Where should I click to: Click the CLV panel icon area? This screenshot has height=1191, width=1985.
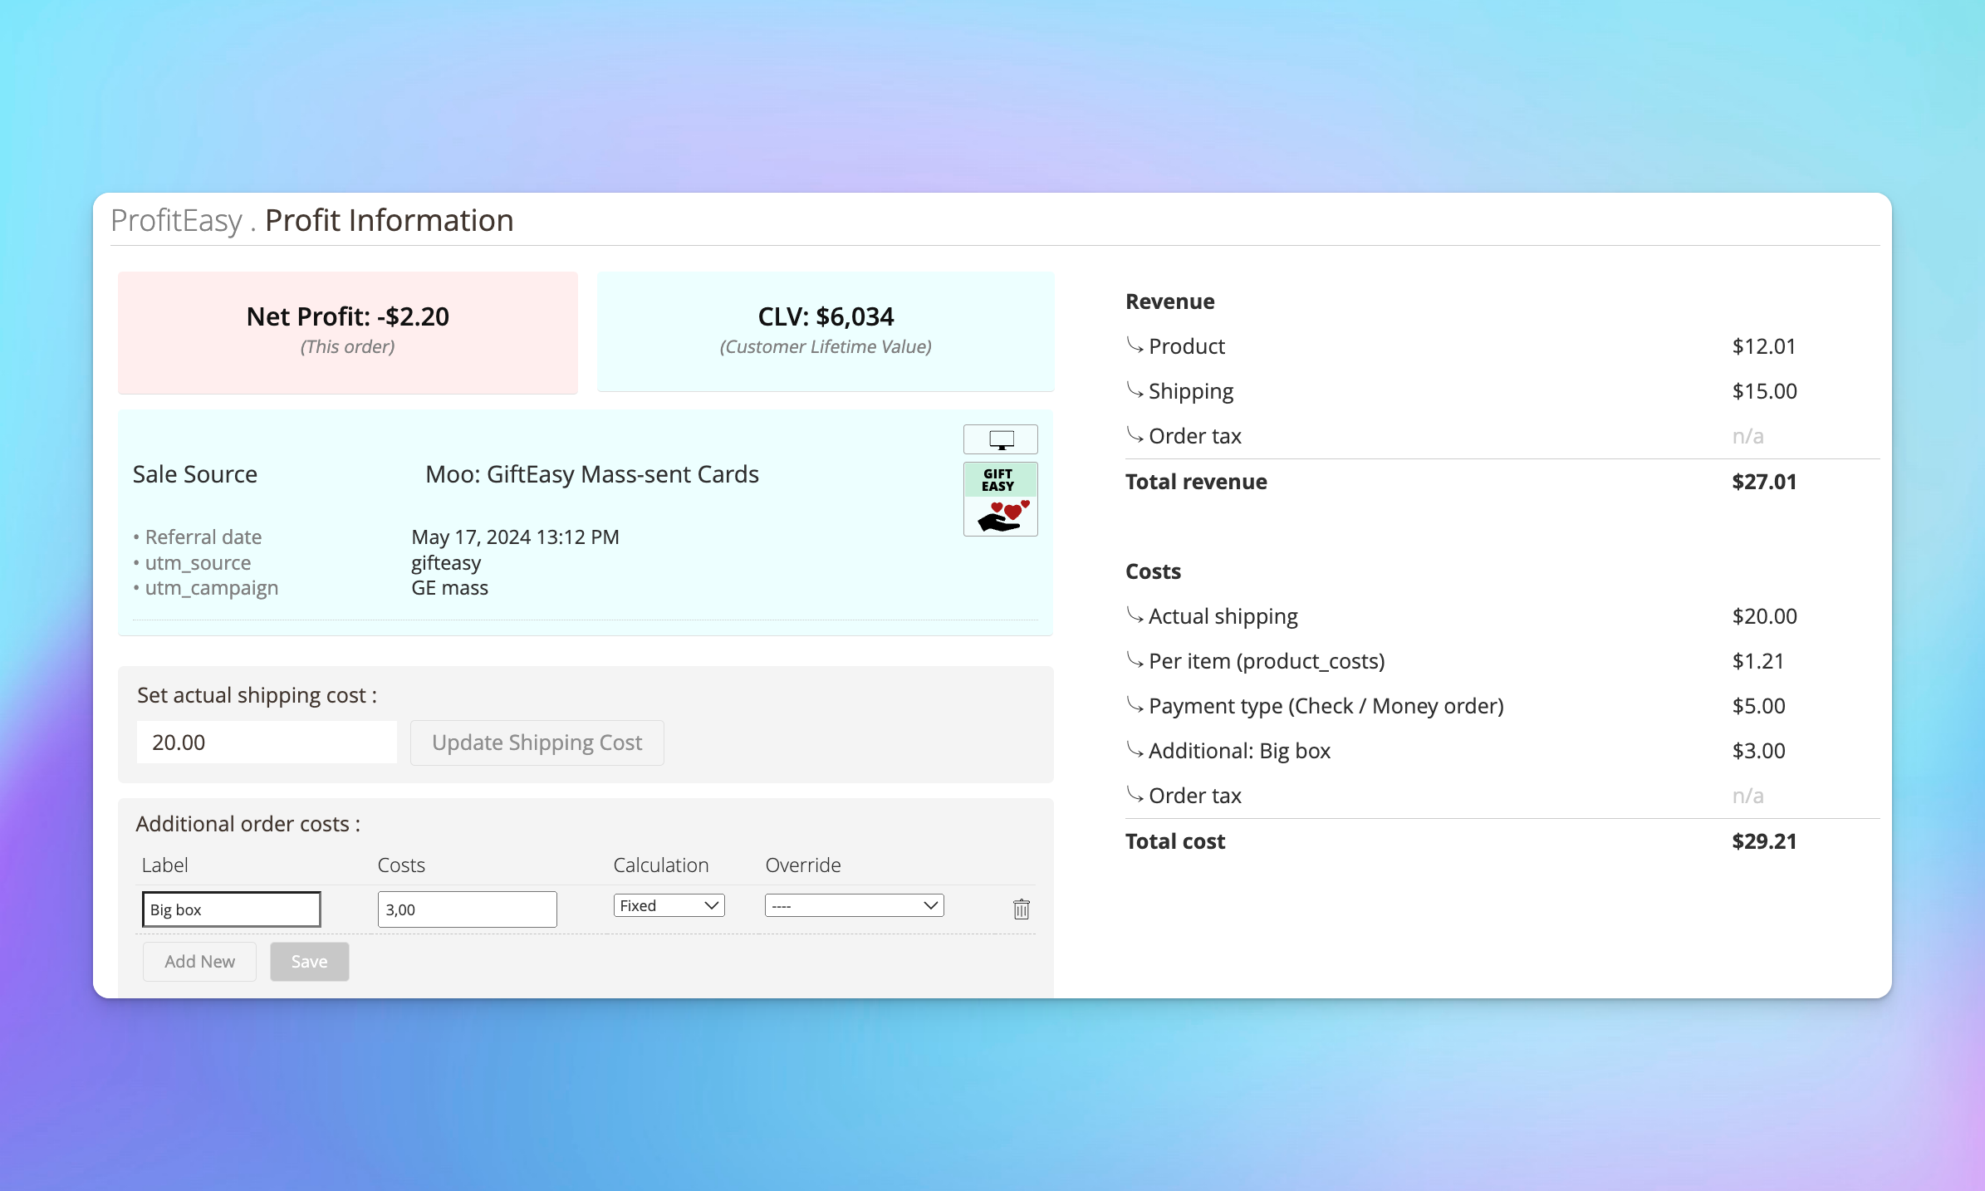[x=826, y=326]
